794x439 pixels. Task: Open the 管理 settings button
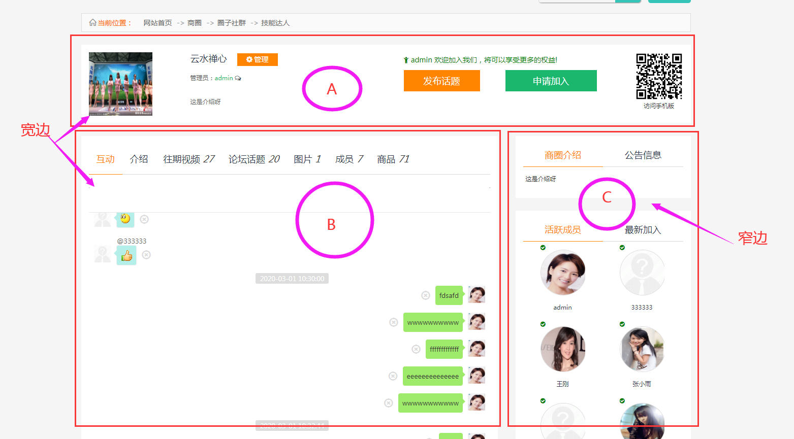click(x=258, y=59)
